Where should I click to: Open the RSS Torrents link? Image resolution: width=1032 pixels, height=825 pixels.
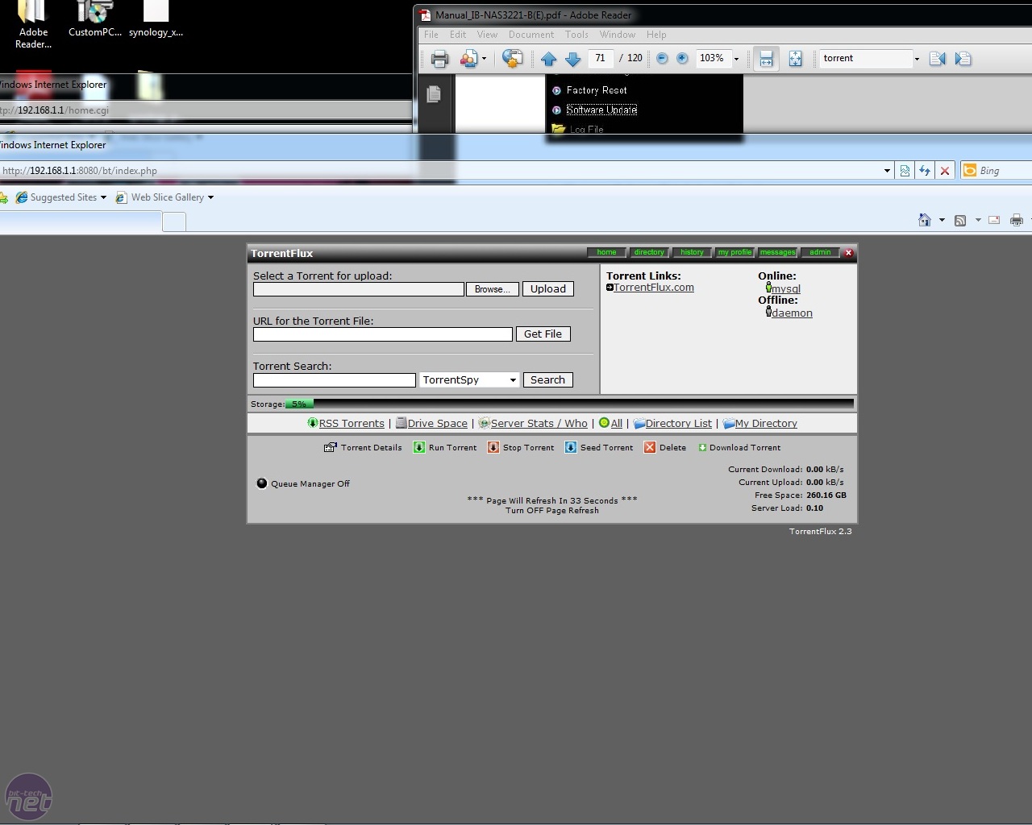point(352,423)
